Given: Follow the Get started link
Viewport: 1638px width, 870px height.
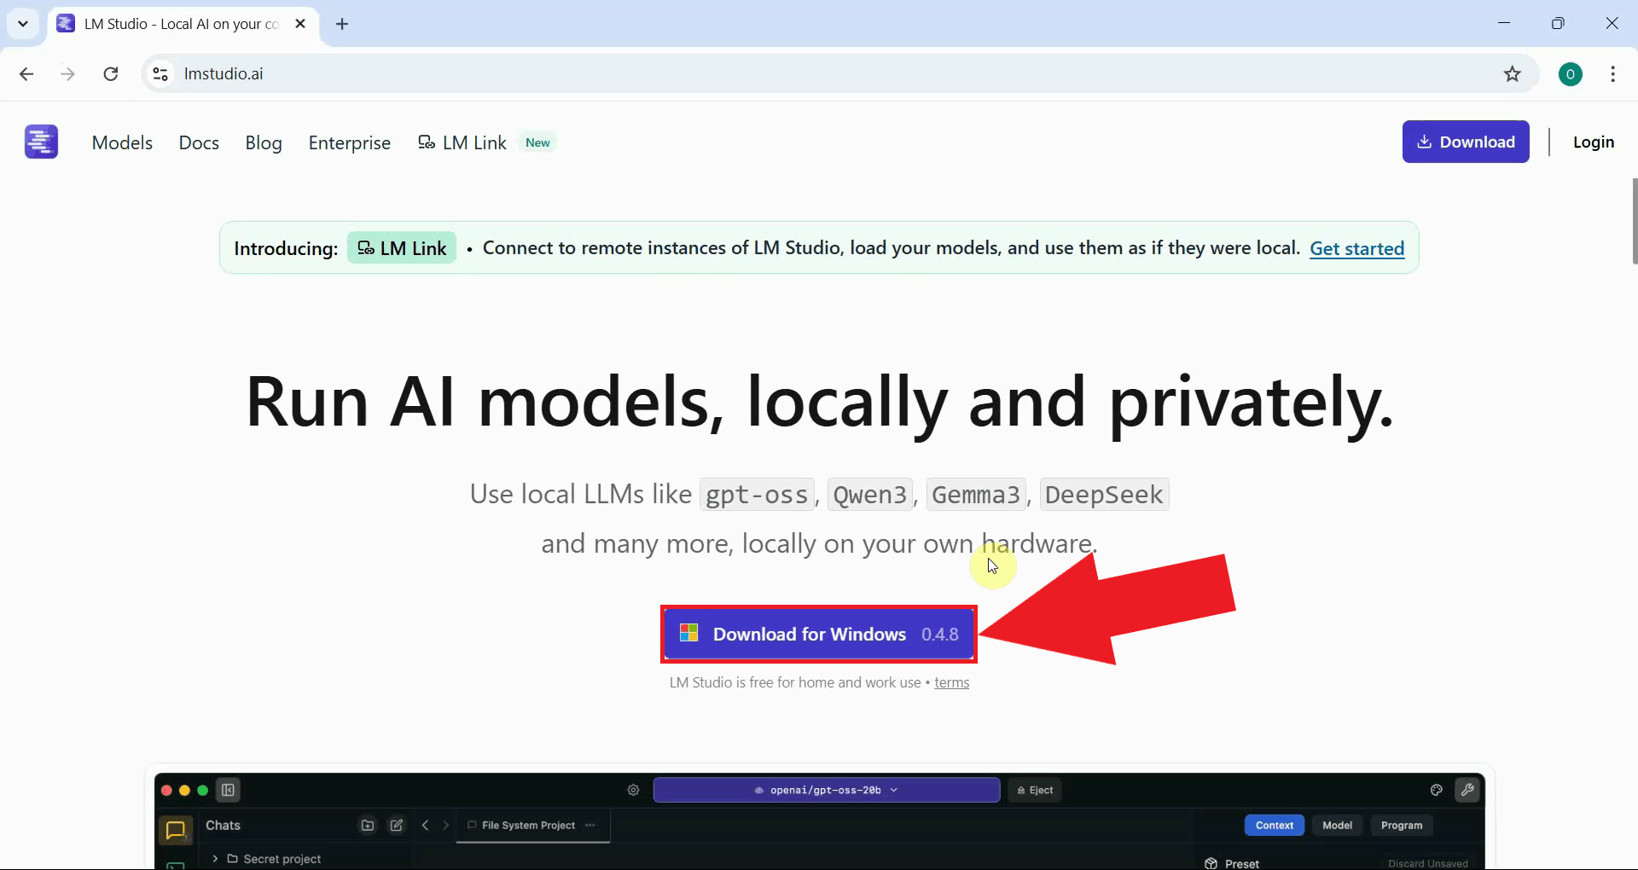Looking at the screenshot, I should point(1356,248).
